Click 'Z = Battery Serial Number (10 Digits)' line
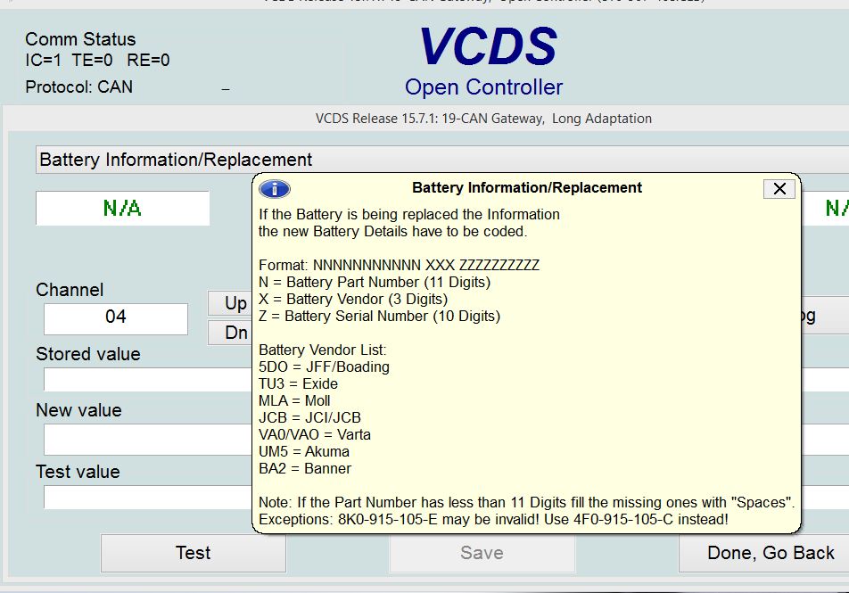Viewport: 849px width, 593px height. point(380,317)
